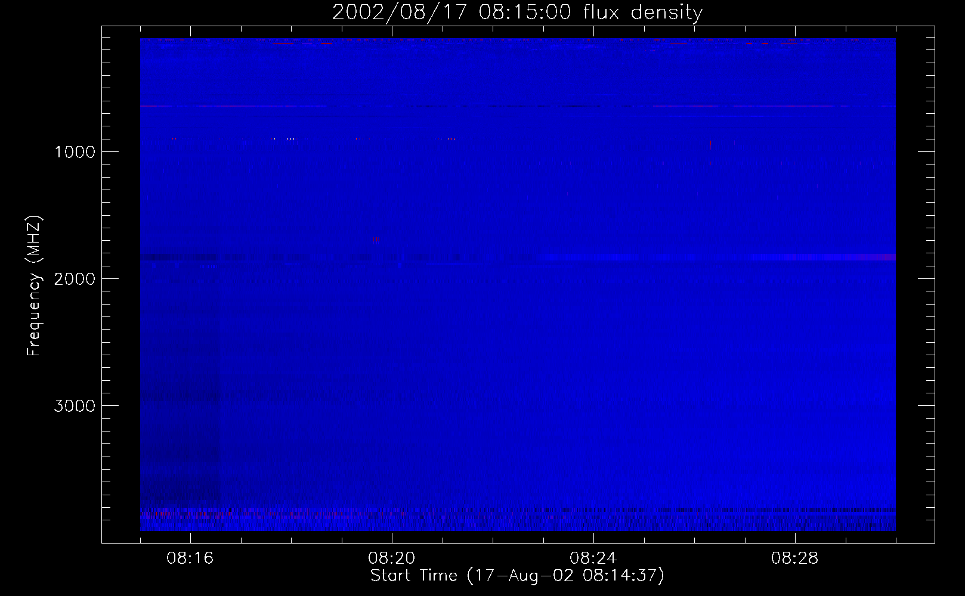Click the plot title '2002/08/17 08:15:00 flux density'
This screenshot has width=965, height=596.
[517, 13]
